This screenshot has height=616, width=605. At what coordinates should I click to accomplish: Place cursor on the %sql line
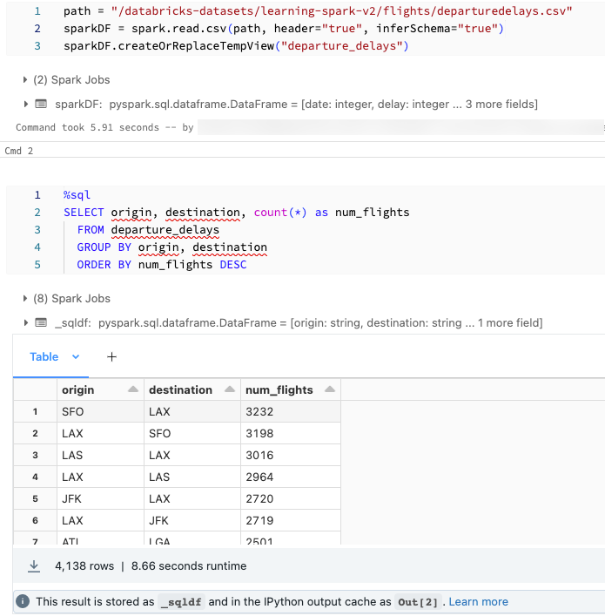pos(77,195)
